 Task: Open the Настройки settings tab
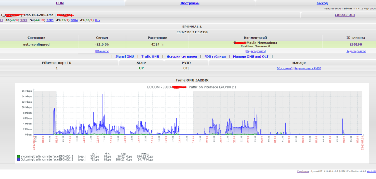[x=190, y=3]
